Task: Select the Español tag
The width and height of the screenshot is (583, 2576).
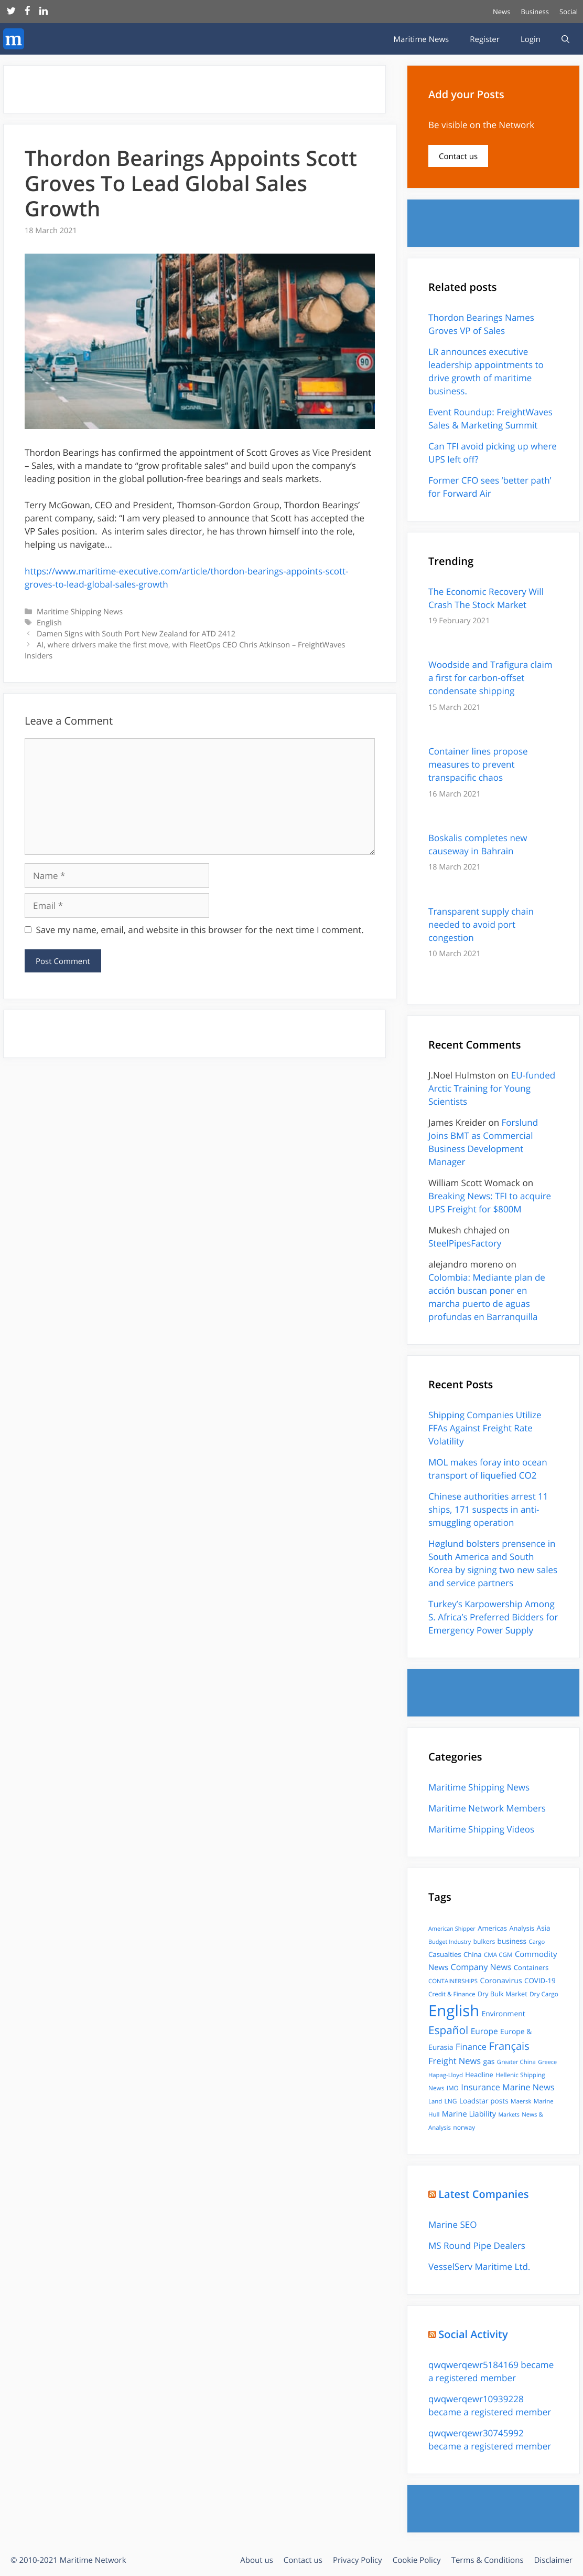Action: [448, 2030]
